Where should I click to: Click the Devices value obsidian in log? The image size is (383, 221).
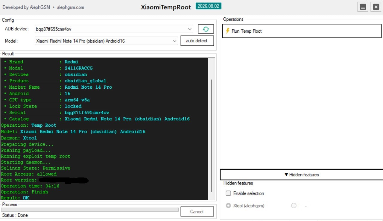click(x=76, y=74)
